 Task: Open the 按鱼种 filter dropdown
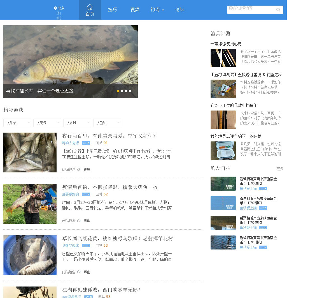[107, 123]
